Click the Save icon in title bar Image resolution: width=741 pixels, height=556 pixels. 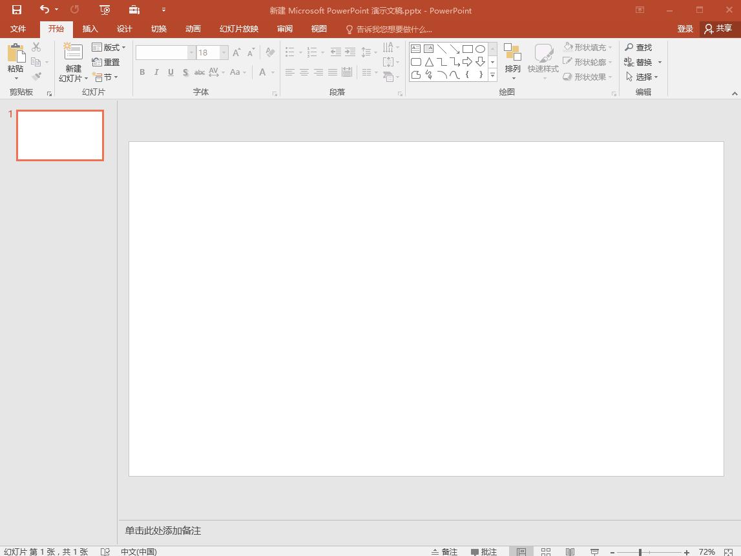(x=17, y=10)
